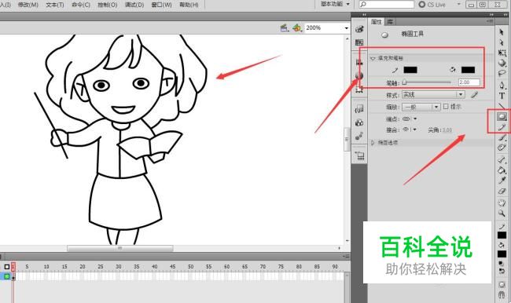Enable the 提示 hinting checkbox

446,107
